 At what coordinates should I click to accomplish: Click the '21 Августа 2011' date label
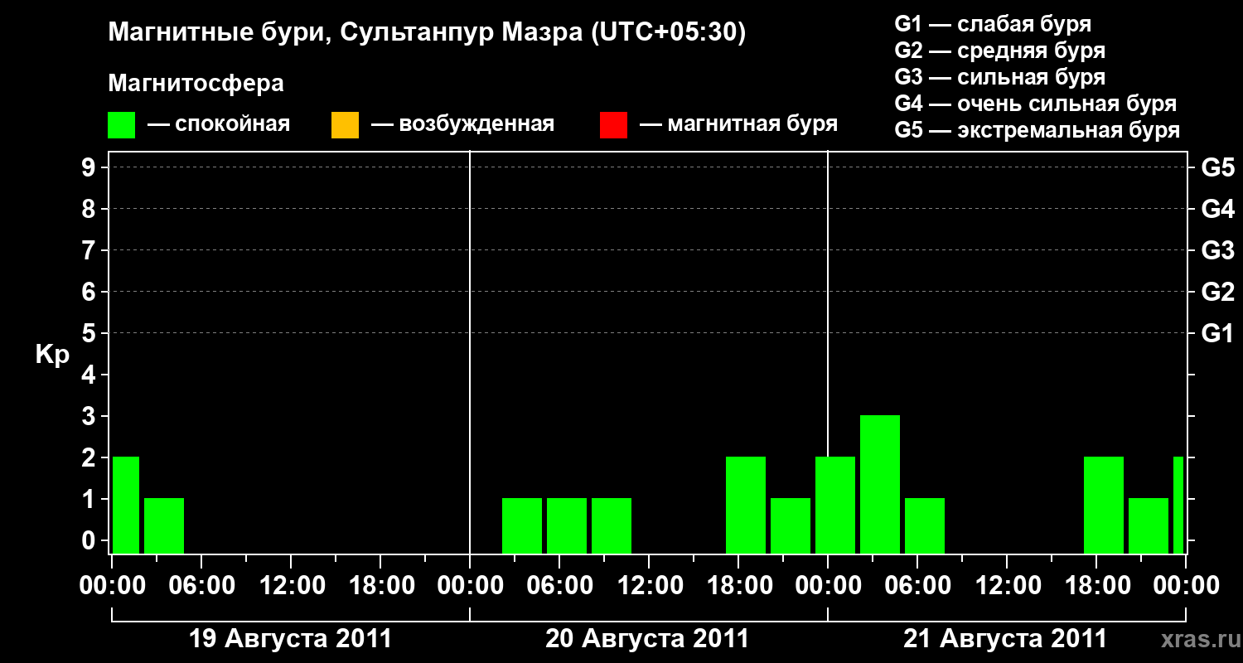(1005, 639)
